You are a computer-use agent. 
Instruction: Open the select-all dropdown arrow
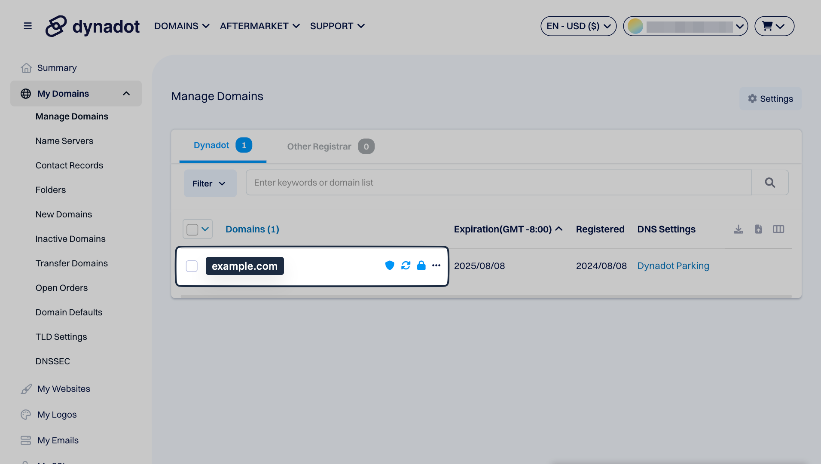coord(205,229)
